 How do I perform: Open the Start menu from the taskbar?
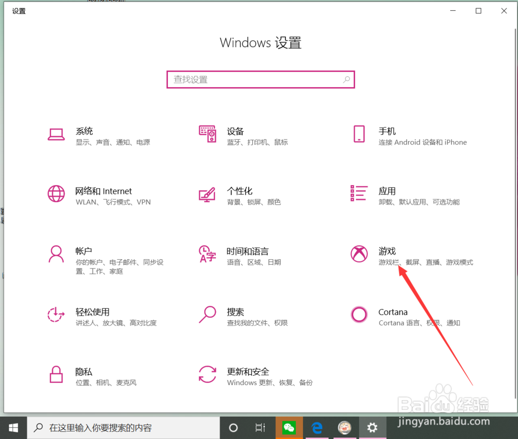(x=13, y=428)
